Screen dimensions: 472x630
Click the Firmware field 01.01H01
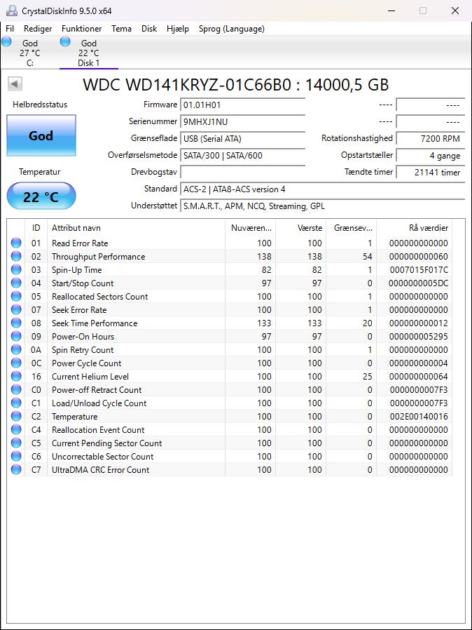tap(242, 105)
